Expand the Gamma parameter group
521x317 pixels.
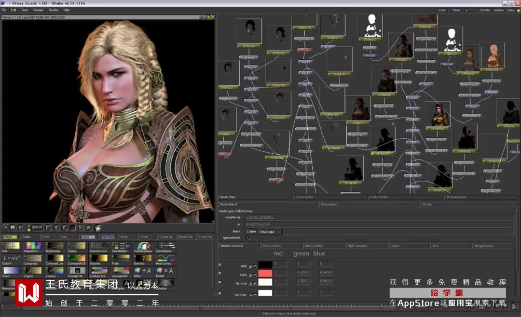point(219,282)
